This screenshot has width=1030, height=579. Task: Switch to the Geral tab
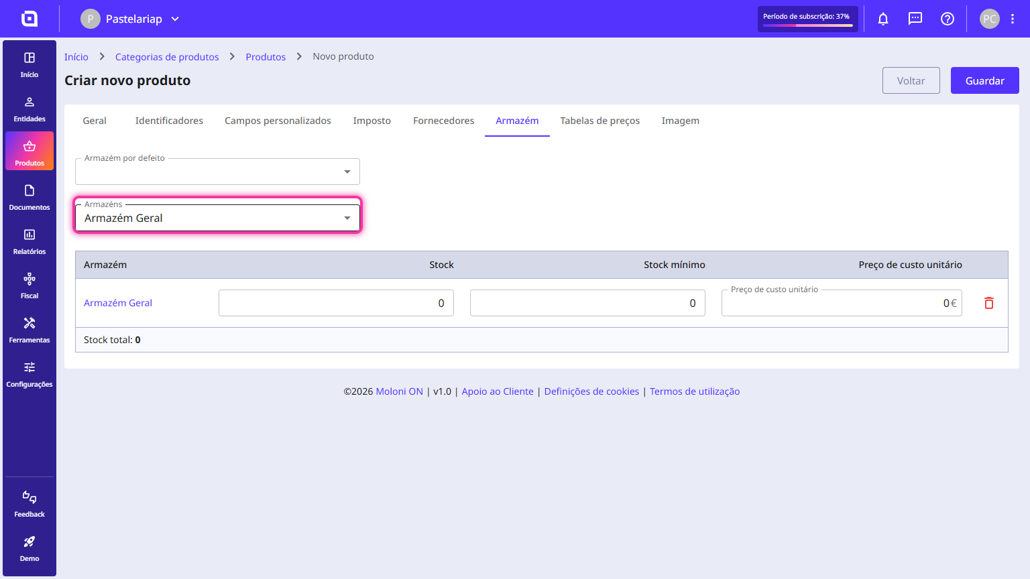tap(95, 121)
